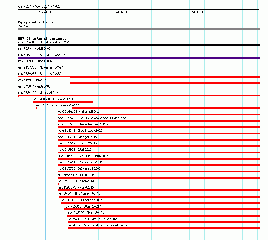
Task: Open nsv1074082 (Thareja2015) variant
Action: [x=83, y=200]
